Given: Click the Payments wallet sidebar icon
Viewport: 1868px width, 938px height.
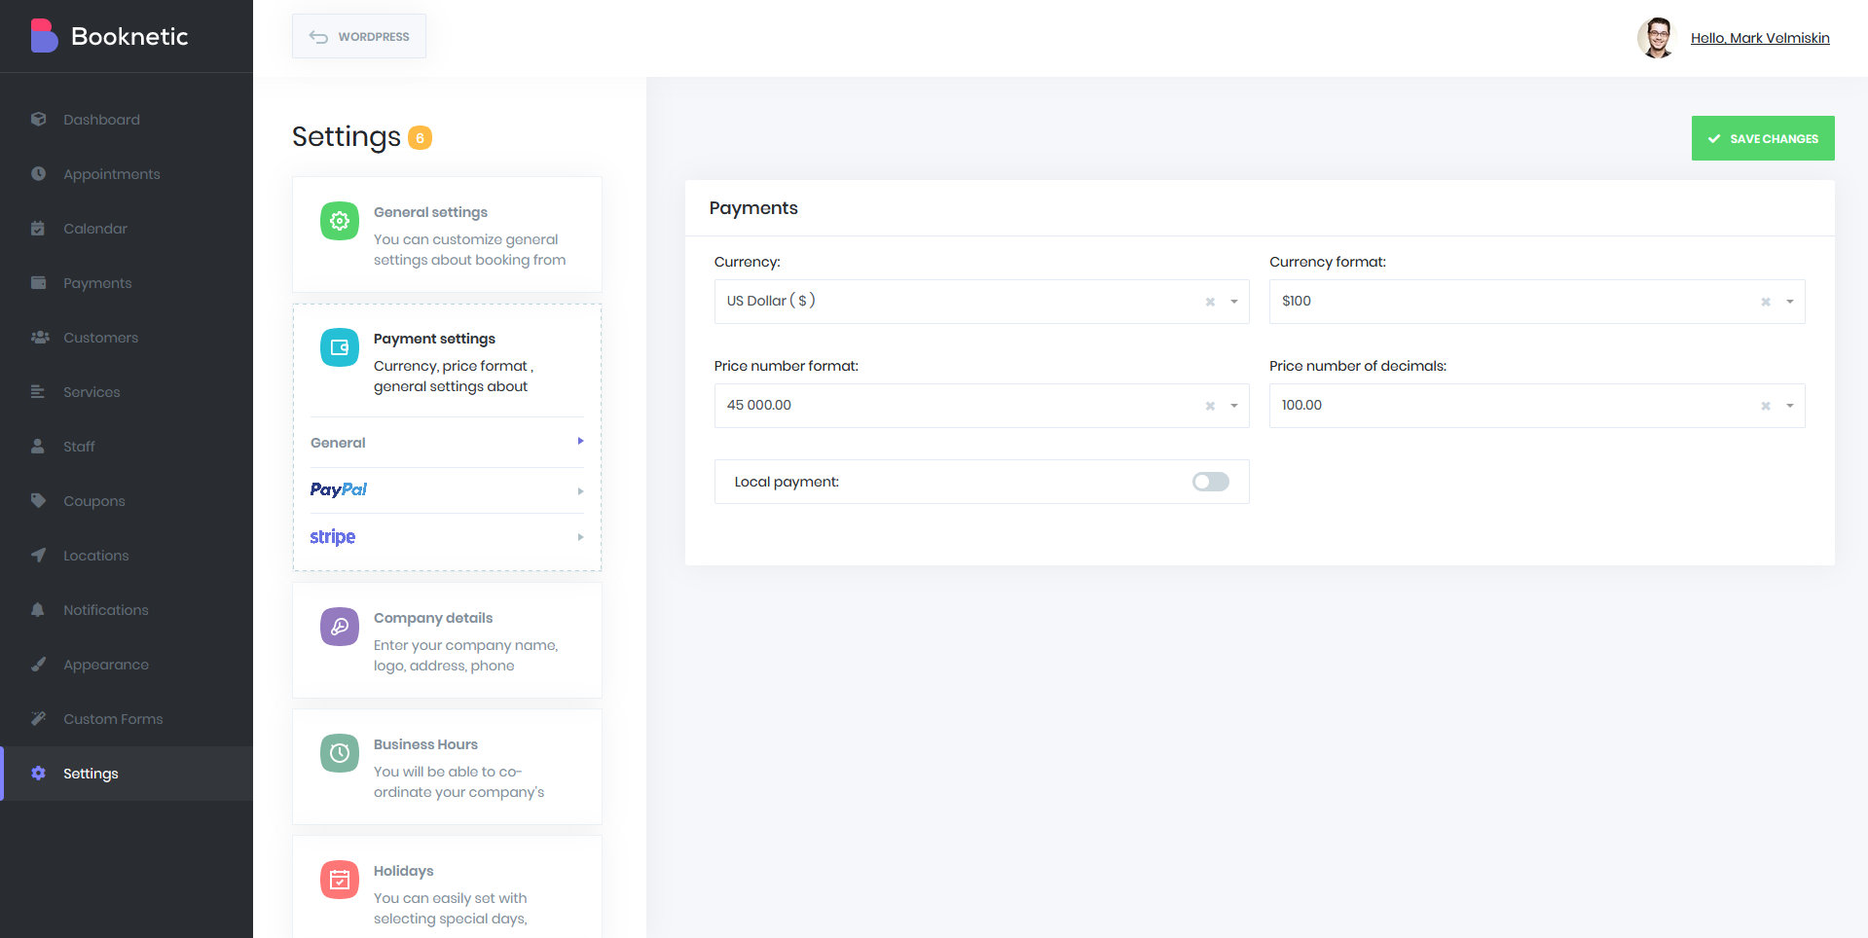Looking at the screenshot, I should pos(38,282).
